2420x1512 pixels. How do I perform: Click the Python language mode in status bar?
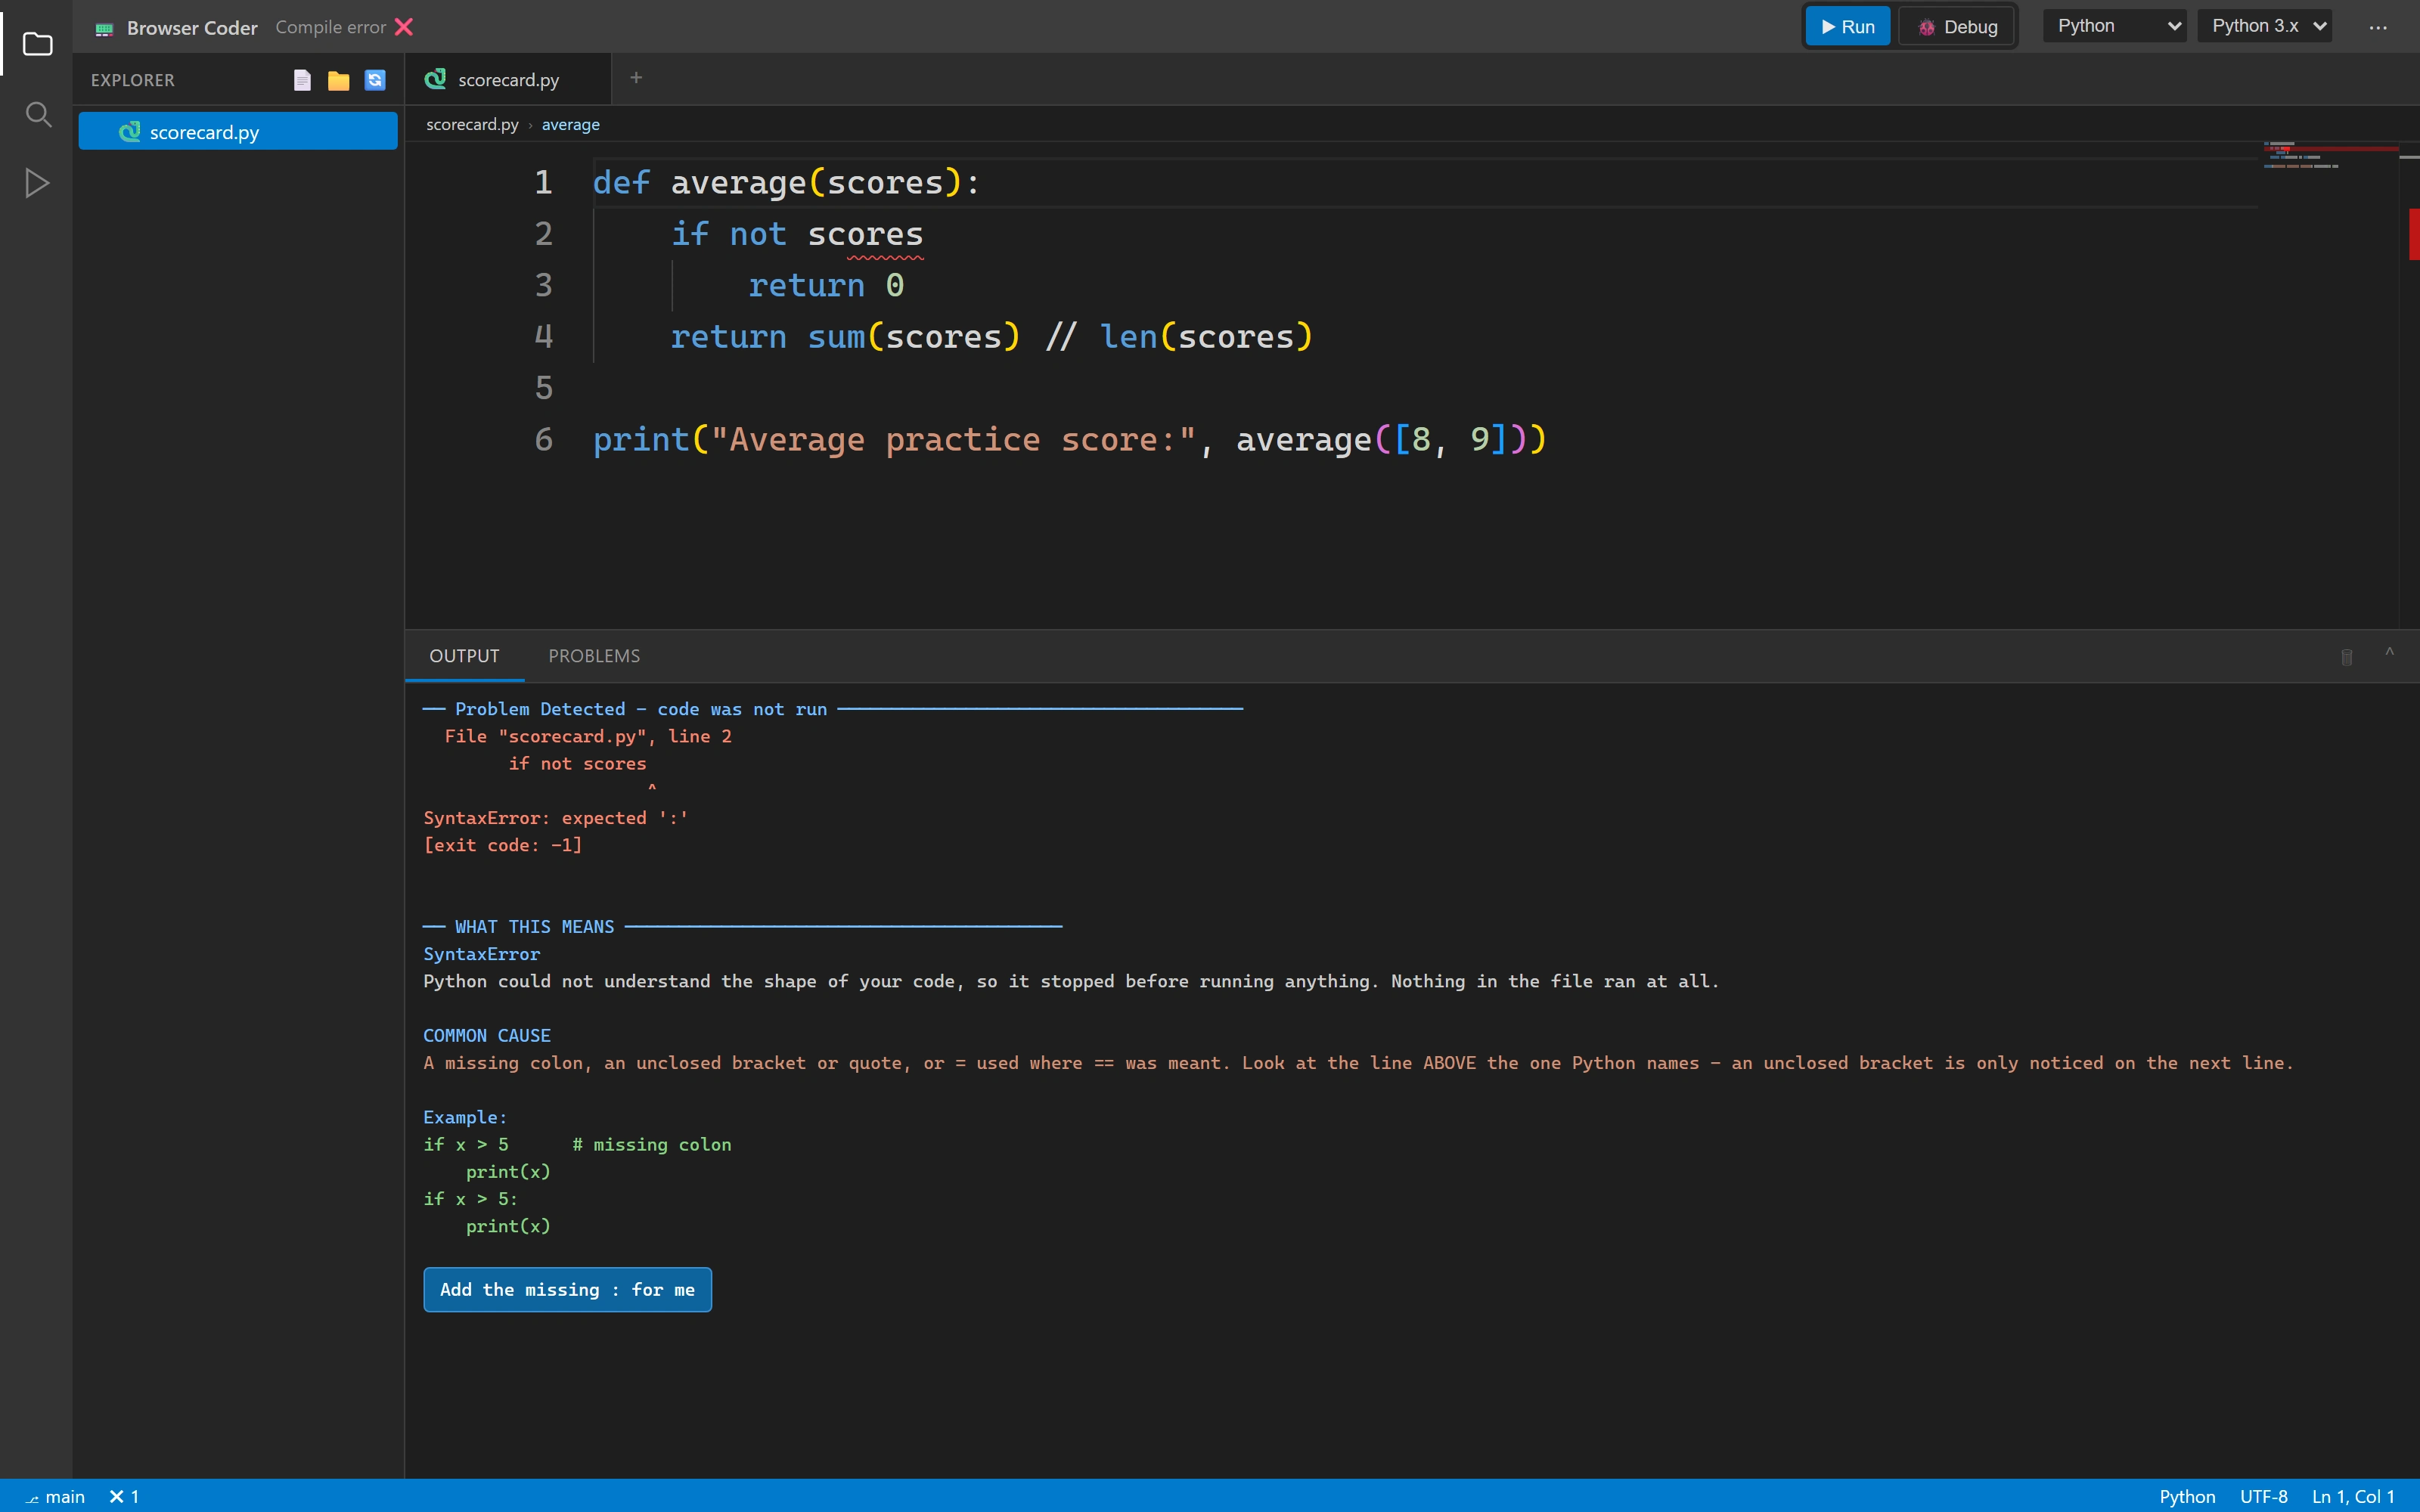click(2187, 1496)
